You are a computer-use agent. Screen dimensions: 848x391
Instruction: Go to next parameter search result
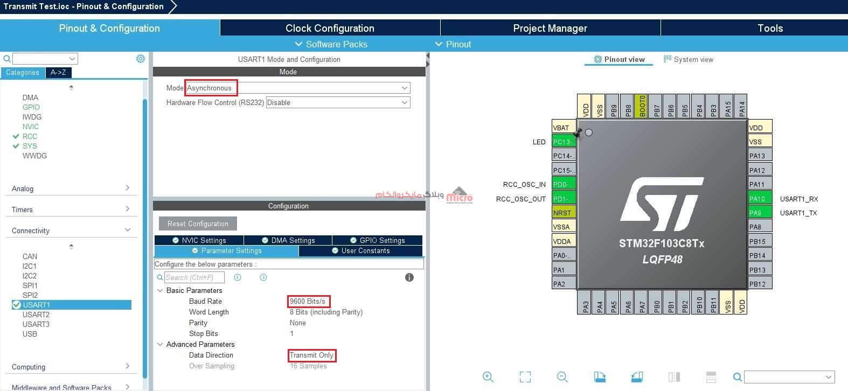coord(263,277)
